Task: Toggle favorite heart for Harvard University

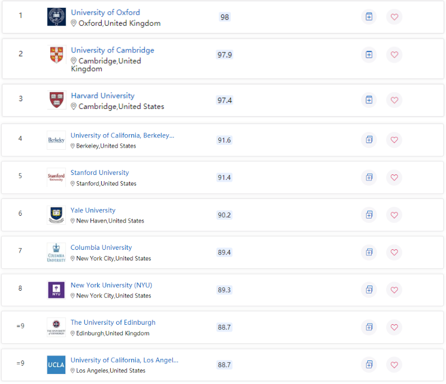Action: pos(395,99)
